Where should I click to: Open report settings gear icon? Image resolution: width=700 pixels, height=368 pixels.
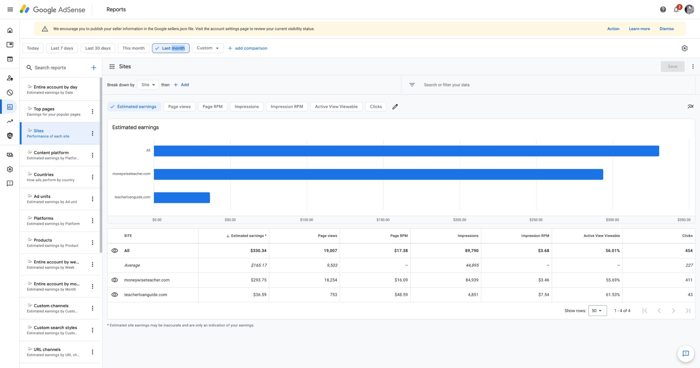(684, 48)
